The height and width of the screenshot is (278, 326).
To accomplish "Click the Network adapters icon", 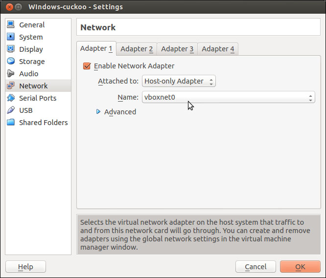I will pyautogui.click(x=11, y=86).
